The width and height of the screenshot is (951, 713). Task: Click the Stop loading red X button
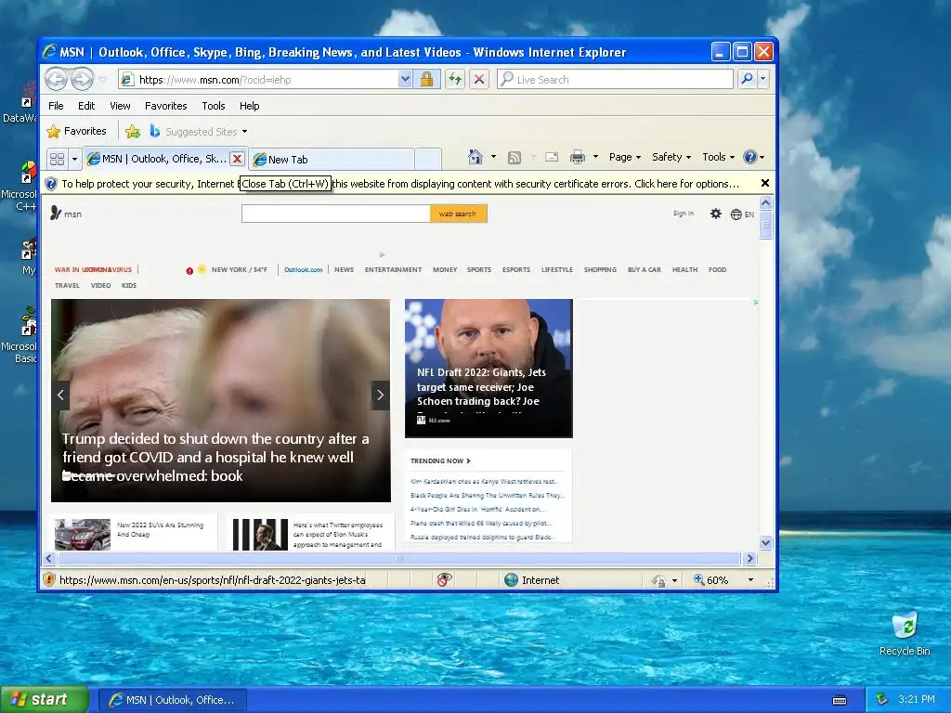[x=479, y=80]
